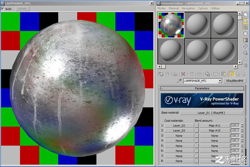
Task: Click the sample slots scroll left arrow
Action: pyautogui.click(x=160, y=66)
